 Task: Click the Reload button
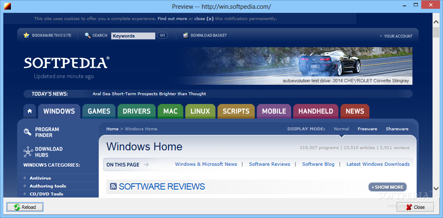[x=25, y=207]
